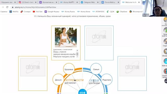Screen dimensions: 167x94
Task: Click the ПОТРЕБНОСТИ для жизни label
Action: (x=74, y=81)
